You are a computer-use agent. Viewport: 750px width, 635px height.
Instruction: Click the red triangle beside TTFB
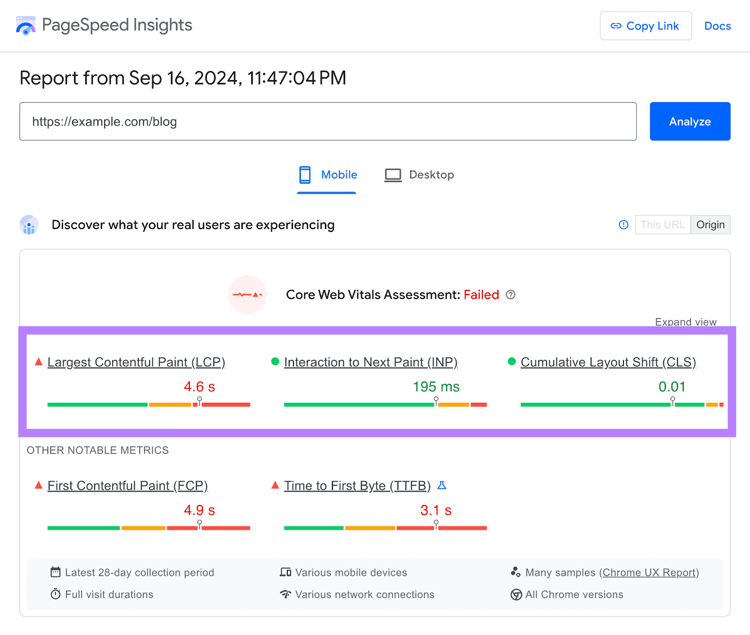pos(275,485)
